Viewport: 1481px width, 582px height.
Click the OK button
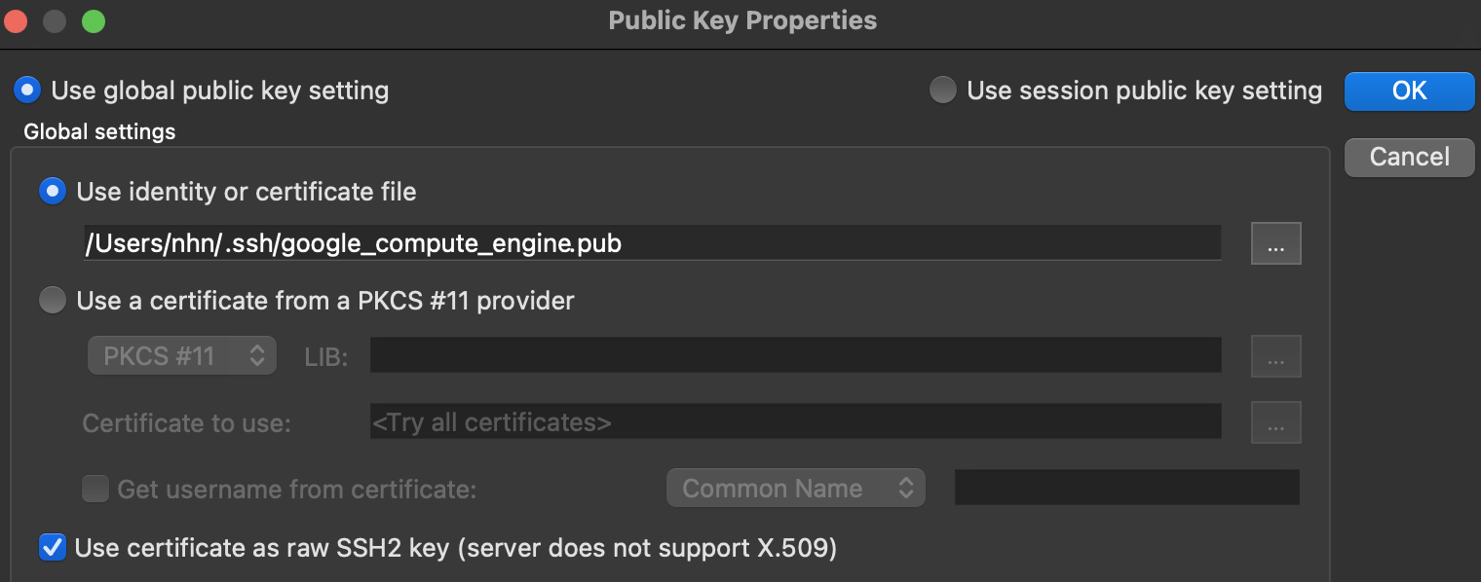tap(1409, 91)
